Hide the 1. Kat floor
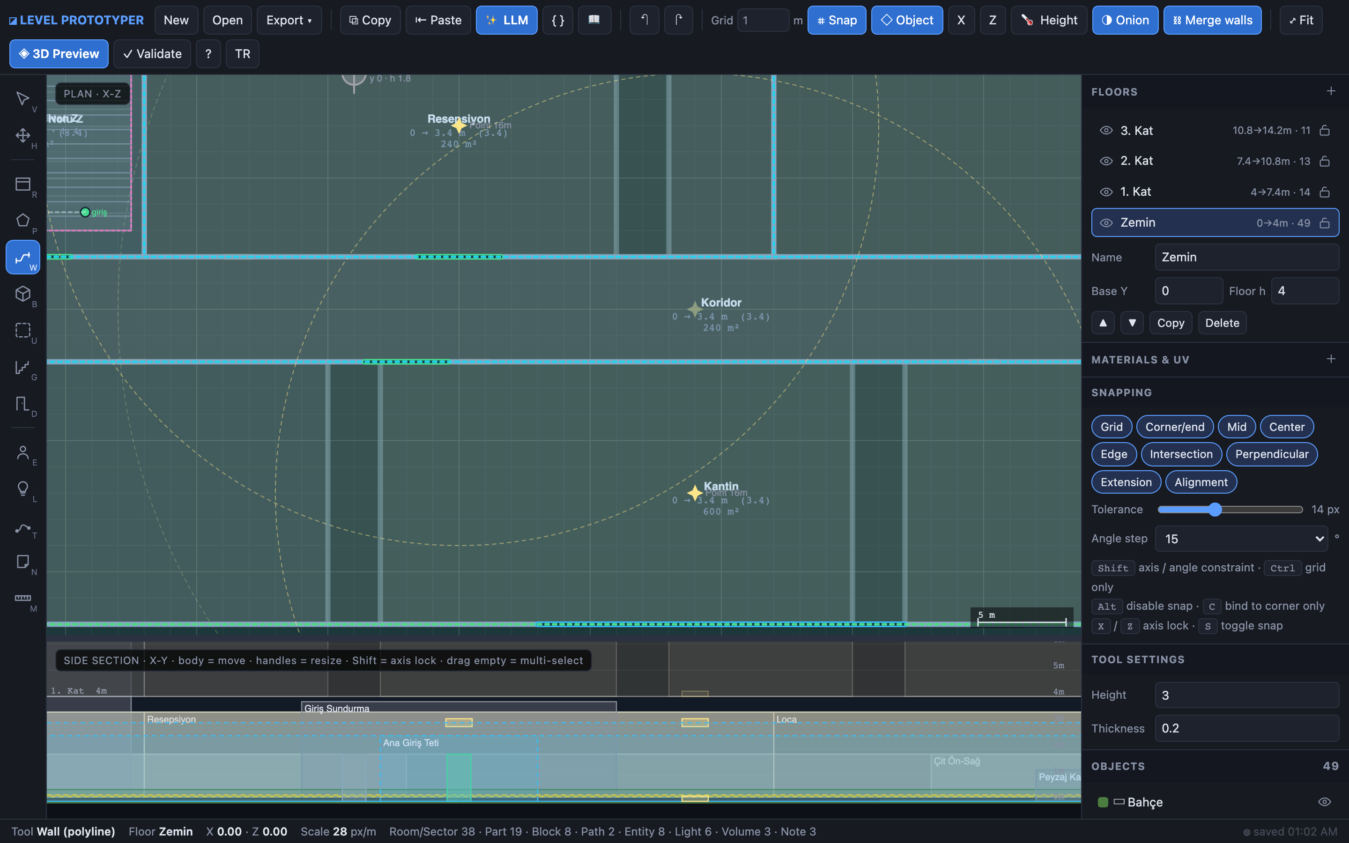 (x=1106, y=192)
